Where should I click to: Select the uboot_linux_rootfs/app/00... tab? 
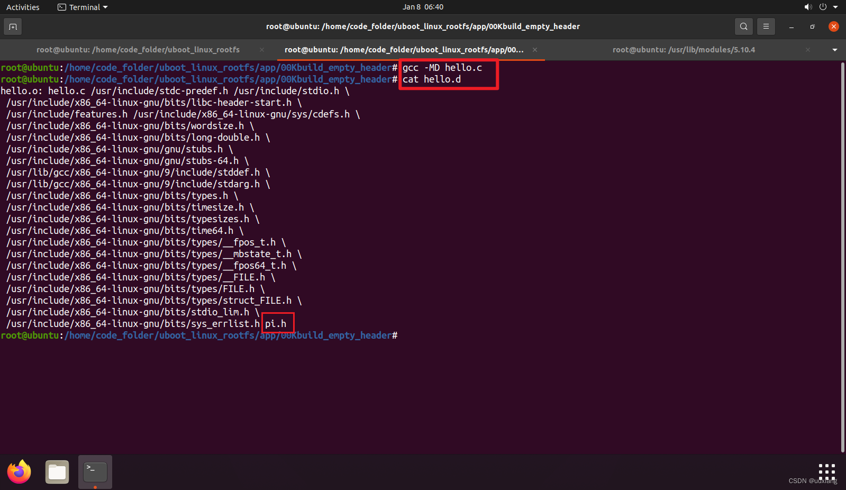[404, 50]
